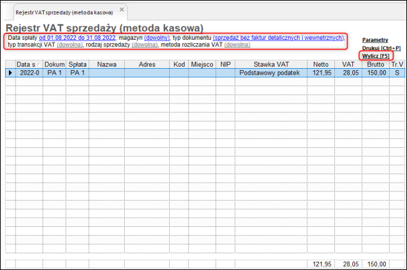Click the 150,00 total in summary row

click(375, 264)
